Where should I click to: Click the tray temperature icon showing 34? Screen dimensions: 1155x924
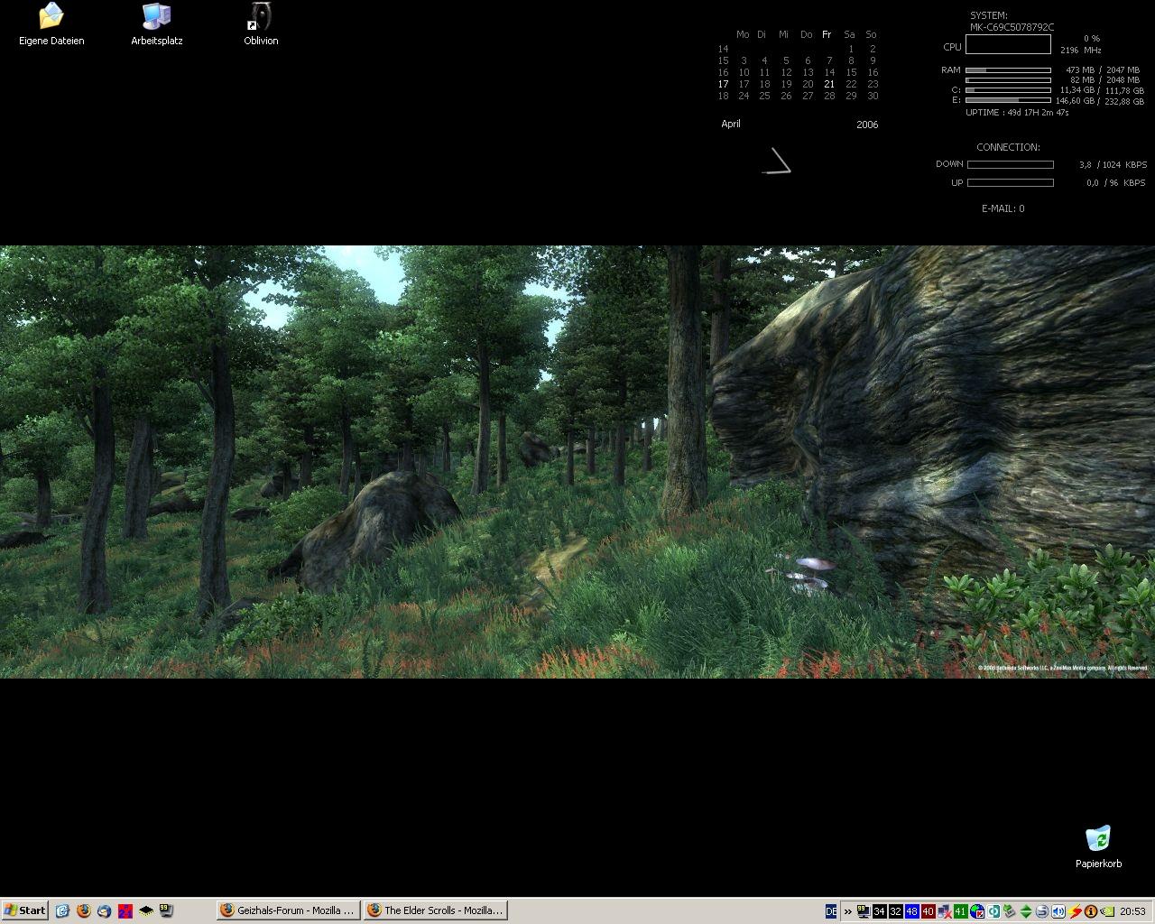pos(880,911)
